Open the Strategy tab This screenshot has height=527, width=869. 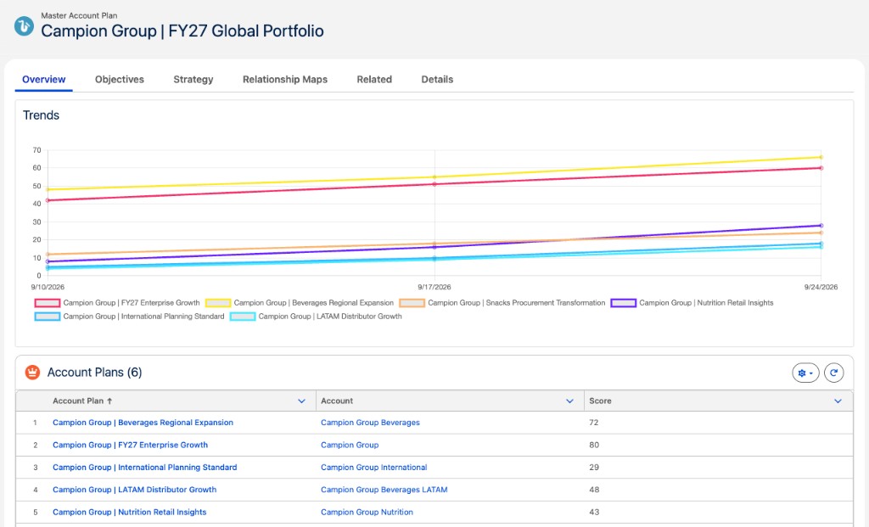[x=193, y=79]
